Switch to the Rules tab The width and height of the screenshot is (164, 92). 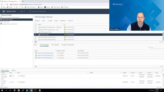click(35, 45)
